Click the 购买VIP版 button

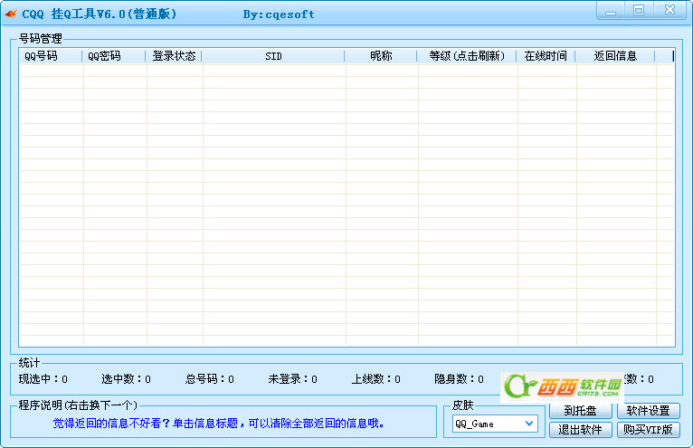[648, 429]
